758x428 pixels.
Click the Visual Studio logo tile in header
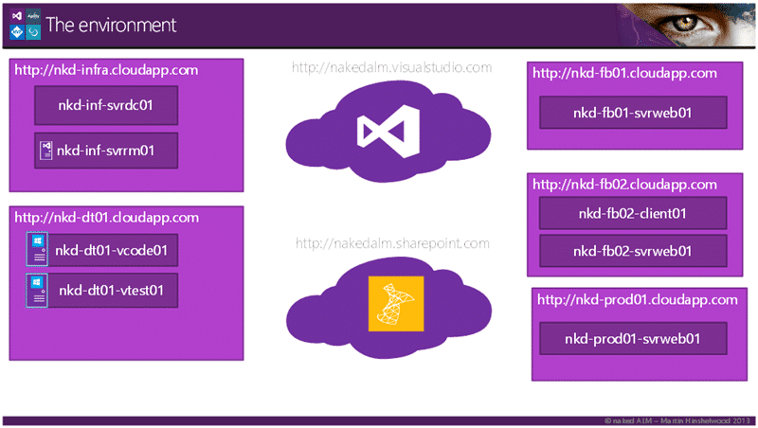coord(17,16)
